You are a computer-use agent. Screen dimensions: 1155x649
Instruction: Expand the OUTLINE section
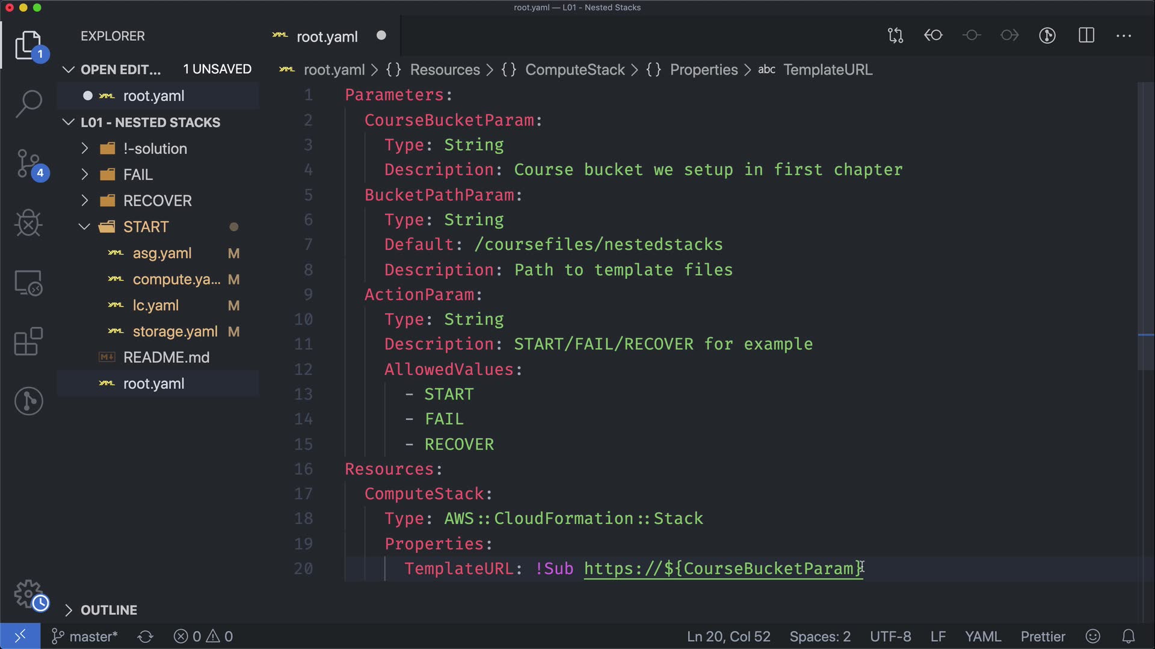(x=108, y=610)
